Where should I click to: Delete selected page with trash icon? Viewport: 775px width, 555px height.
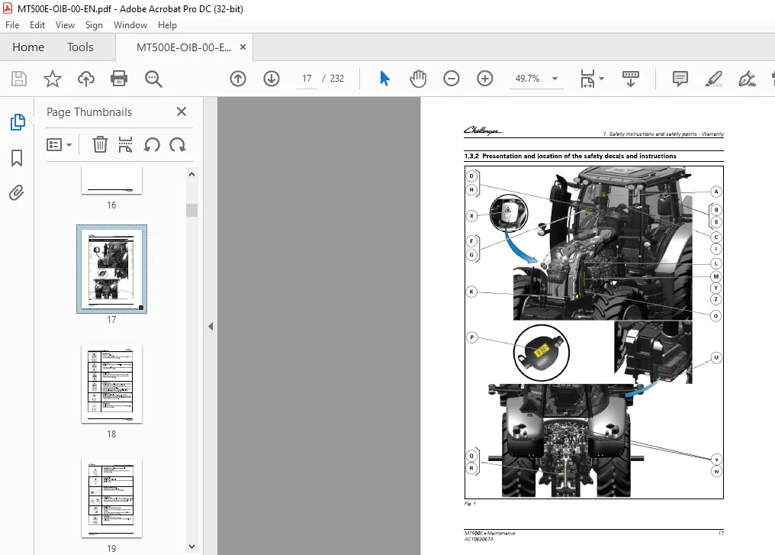pyautogui.click(x=100, y=145)
